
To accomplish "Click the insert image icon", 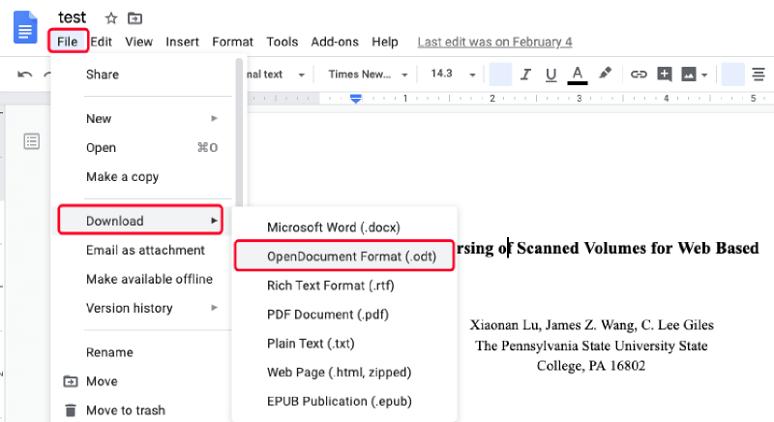I will pyautogui.click(x=690, y=74).
